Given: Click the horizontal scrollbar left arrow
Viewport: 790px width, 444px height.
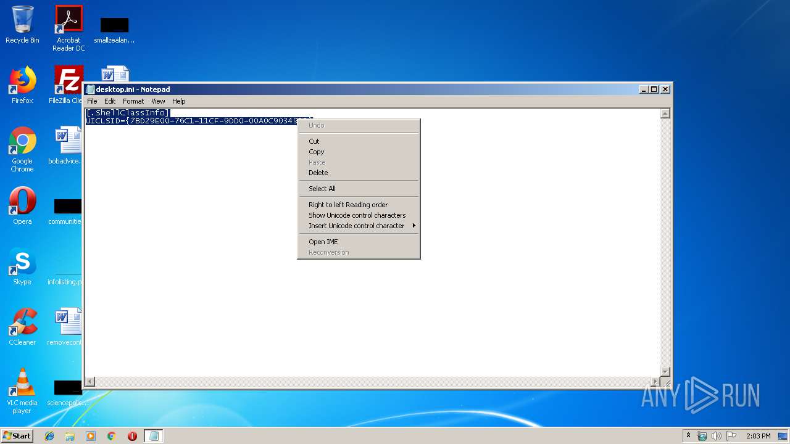Looking at the screenshot, I should point(90,382).
